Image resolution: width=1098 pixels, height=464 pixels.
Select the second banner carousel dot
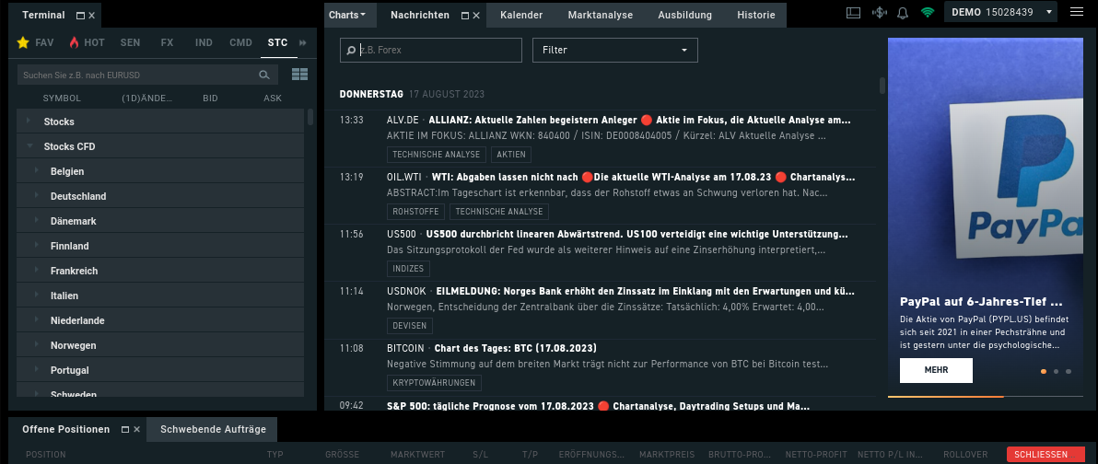tap(1056, 372)
